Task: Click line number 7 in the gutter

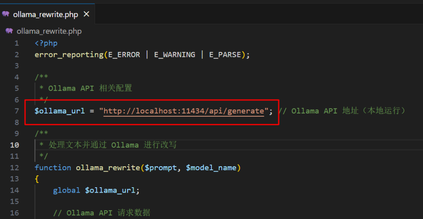Action: click(x=17, y=111)
